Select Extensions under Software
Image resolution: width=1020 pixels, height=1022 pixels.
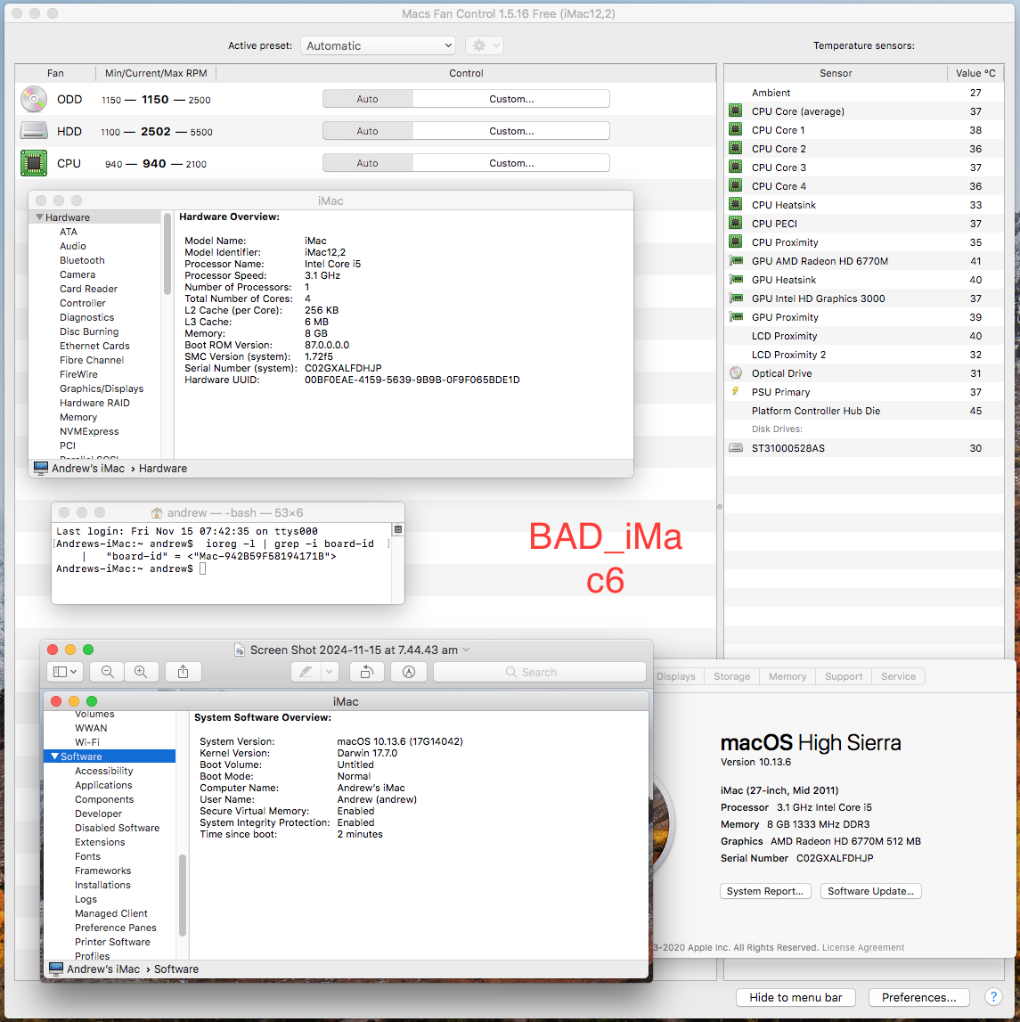100,842
